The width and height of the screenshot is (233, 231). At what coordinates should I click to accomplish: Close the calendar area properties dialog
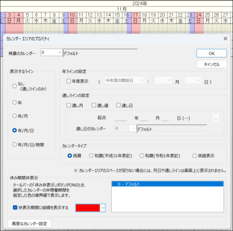pos(225,38)
